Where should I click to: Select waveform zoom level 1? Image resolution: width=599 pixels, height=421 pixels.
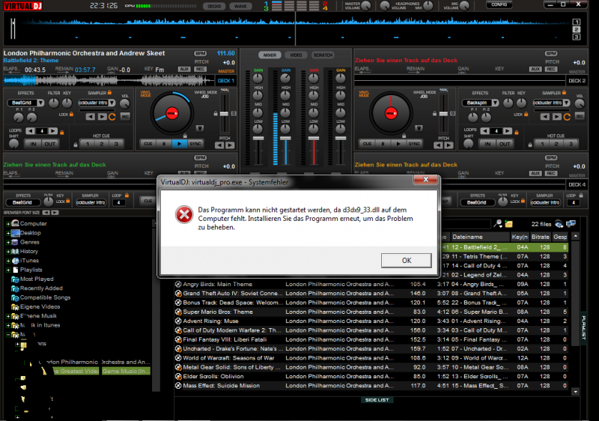[577, 22]
